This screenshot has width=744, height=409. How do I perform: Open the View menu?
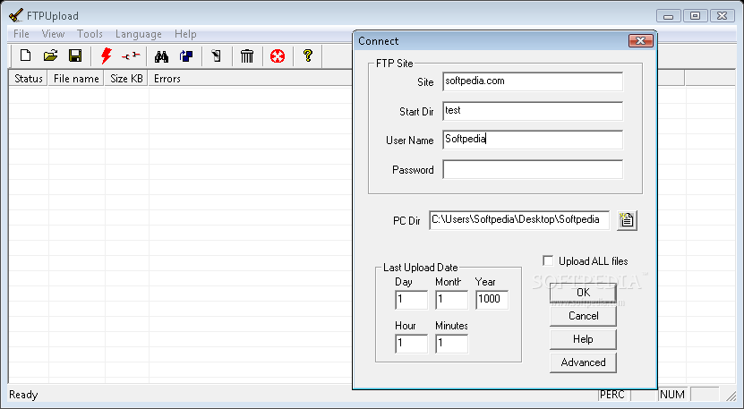click(x=53, y=34)
